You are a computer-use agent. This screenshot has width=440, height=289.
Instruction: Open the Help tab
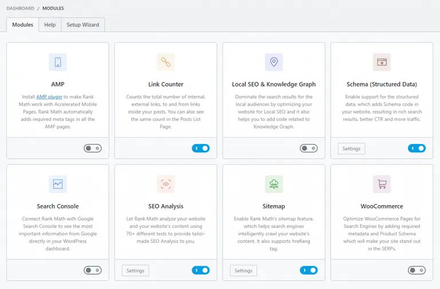(50, 25)
